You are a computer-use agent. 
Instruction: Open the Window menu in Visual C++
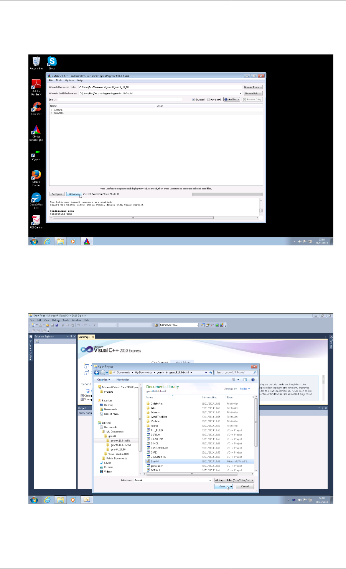pos(76,320)
